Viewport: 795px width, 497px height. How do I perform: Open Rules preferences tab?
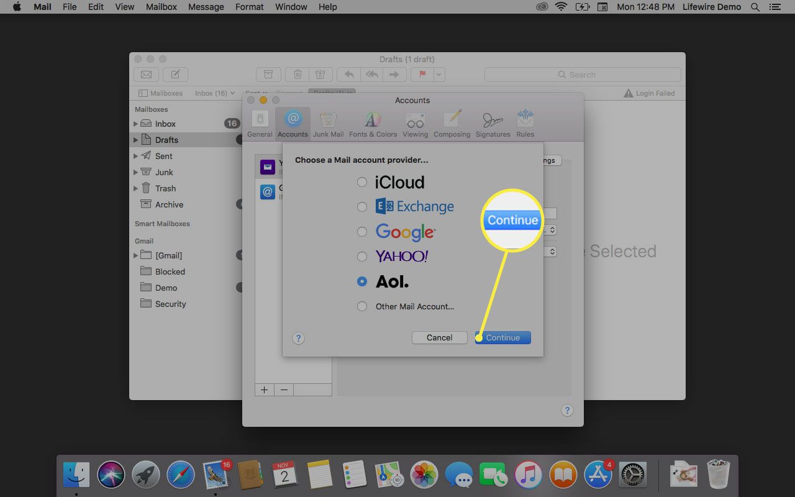coord(525,124)
